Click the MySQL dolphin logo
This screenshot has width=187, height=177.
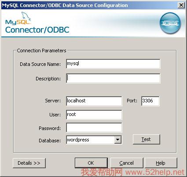point(18,18)
